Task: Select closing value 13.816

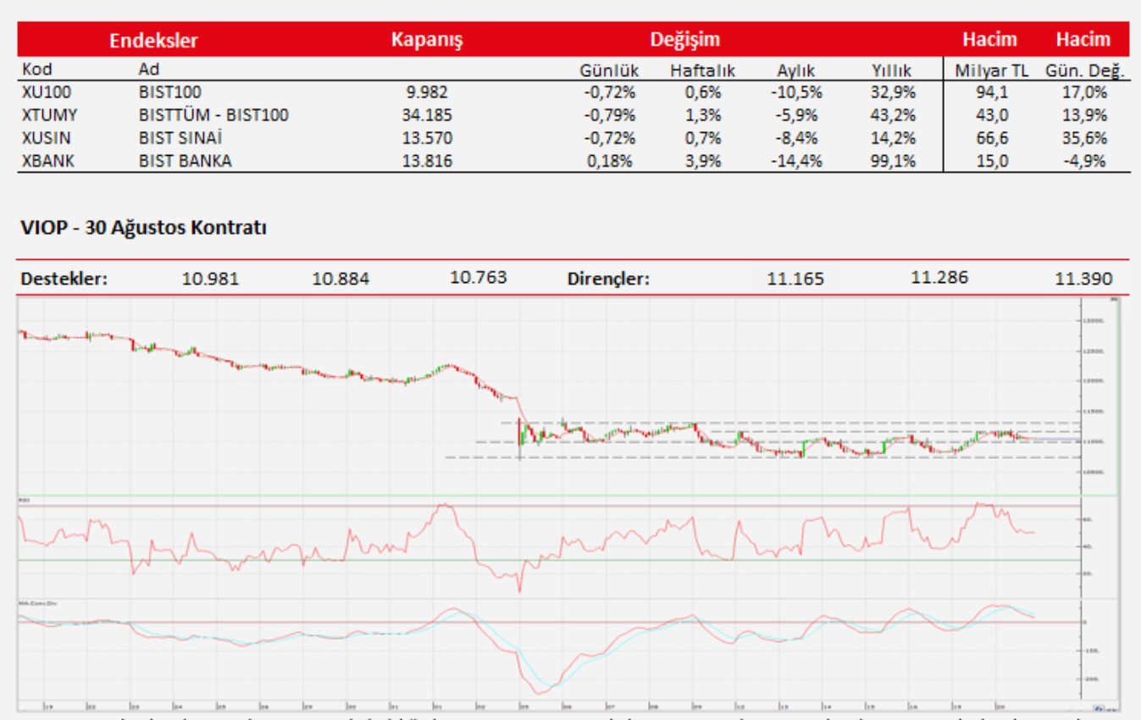Action: (x=427, y=161)
